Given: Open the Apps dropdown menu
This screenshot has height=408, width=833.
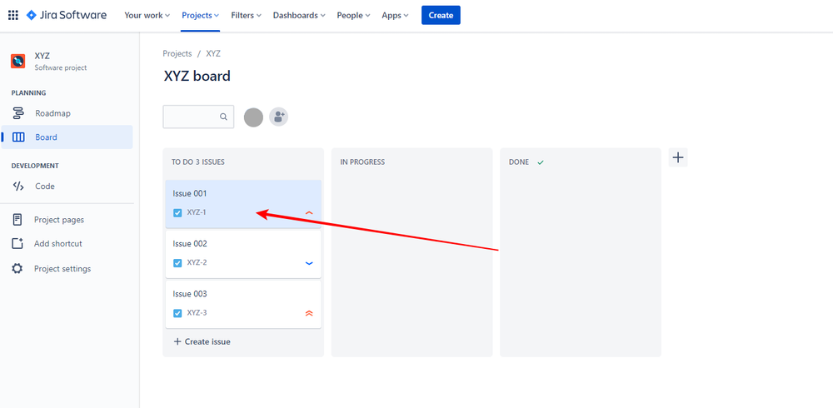Looking at the screenshot, I should pos(395,16).
